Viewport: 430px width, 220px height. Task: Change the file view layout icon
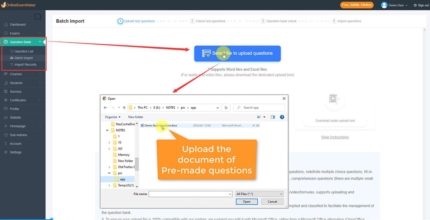click(259, 117)
